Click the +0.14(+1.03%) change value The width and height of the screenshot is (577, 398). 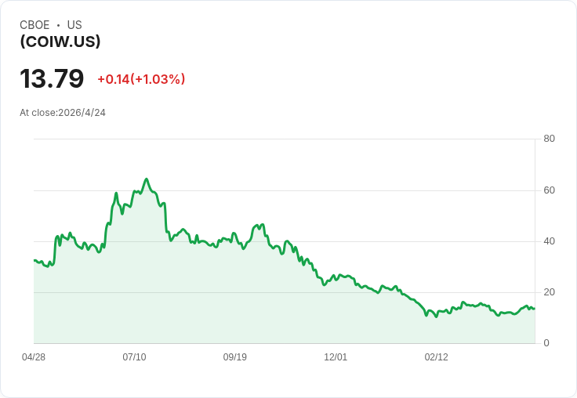[141, 79]
